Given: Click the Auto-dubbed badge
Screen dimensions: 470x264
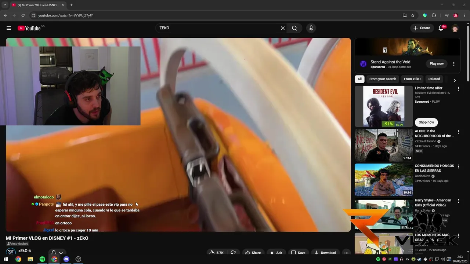Looking at the screenshot, I should tap(17, 243).
